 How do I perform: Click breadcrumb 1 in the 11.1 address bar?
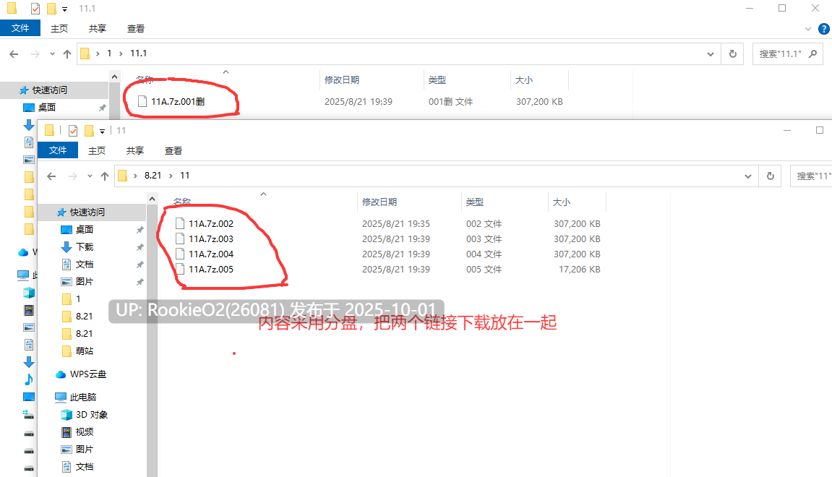[109, 53]
